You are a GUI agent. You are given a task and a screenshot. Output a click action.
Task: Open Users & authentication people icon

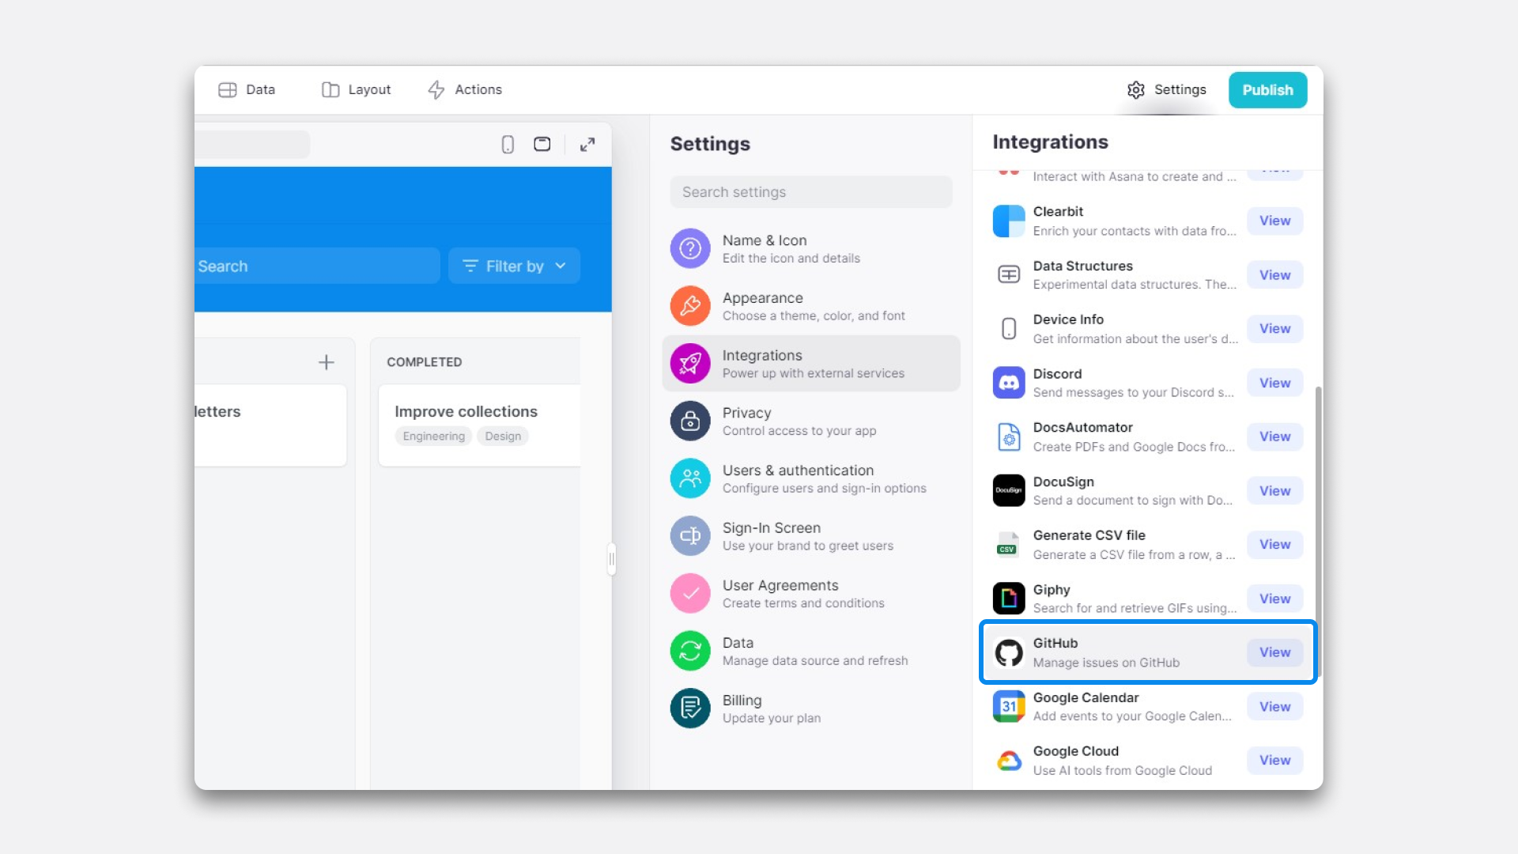pyautogui.click(x=689, y=478)
